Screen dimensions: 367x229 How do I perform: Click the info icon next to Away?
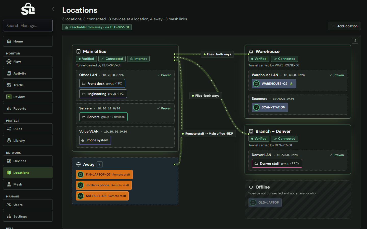pos(100,164)
